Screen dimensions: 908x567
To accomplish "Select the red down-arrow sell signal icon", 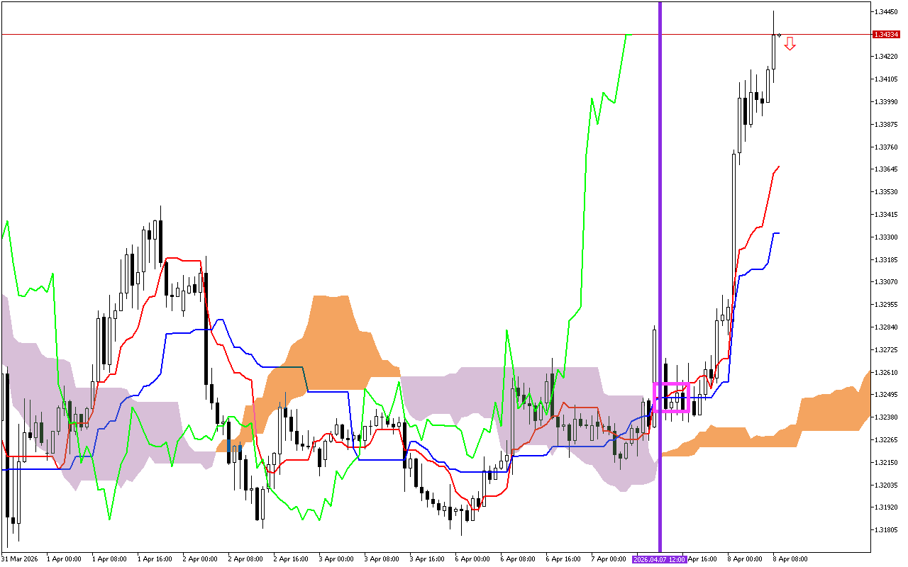I will point(789,44).
